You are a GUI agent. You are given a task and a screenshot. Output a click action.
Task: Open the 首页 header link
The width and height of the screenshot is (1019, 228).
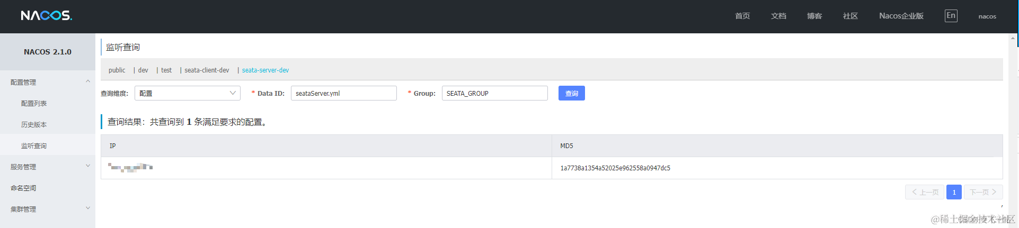[x=742, y=16]
